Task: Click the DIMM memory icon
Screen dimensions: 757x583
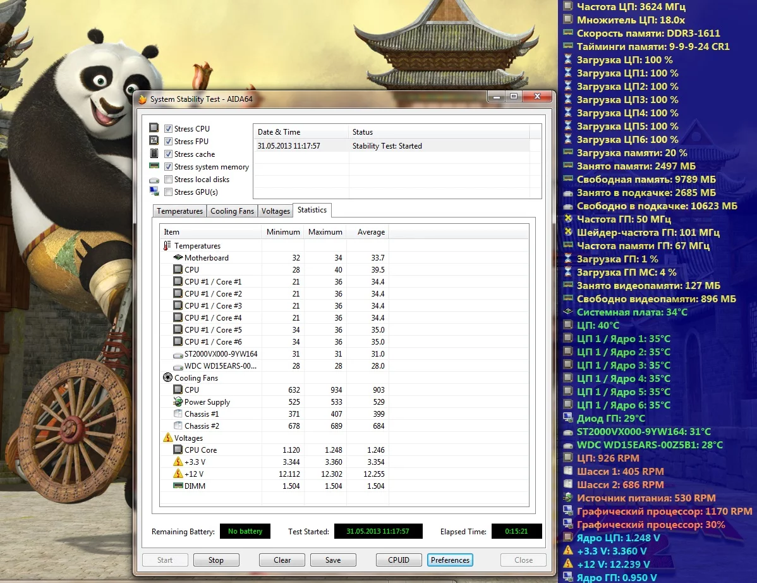Action: point(178,486)
